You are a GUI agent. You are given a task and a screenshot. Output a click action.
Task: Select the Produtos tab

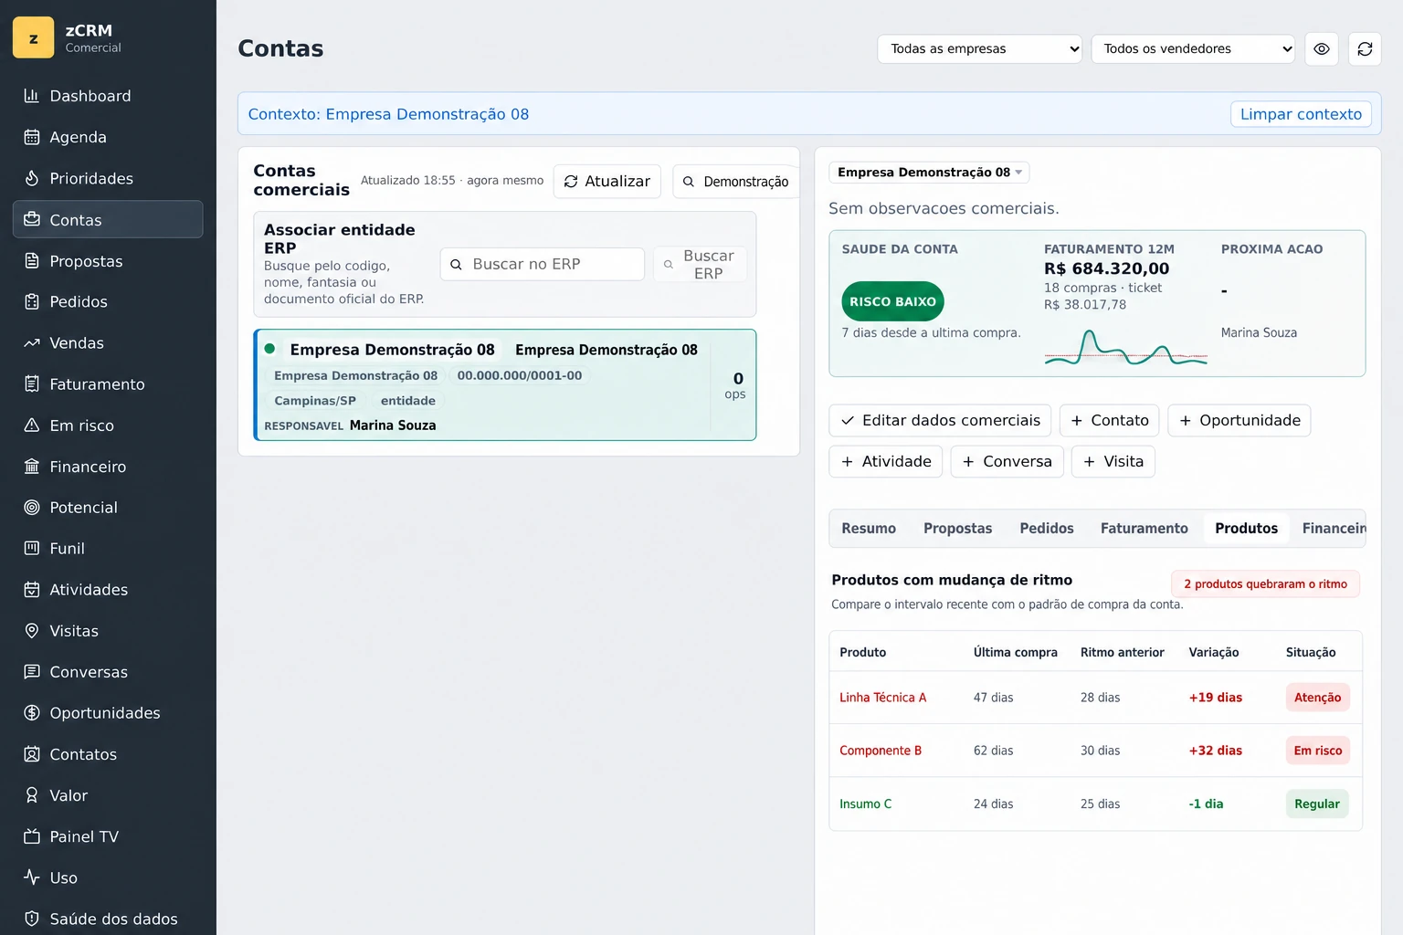pyautogui.click(x=1246, y=529)
